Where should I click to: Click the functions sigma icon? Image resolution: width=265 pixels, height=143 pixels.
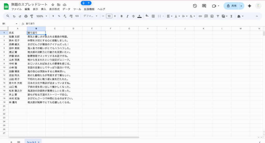231,16
